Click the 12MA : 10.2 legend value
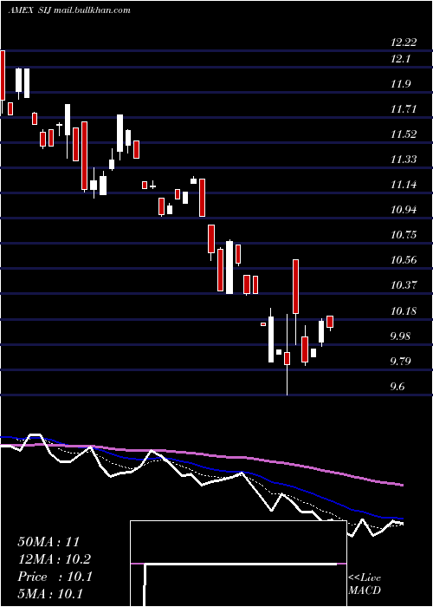The height and width of the screenshot is (607, 433). pos(55,559)
